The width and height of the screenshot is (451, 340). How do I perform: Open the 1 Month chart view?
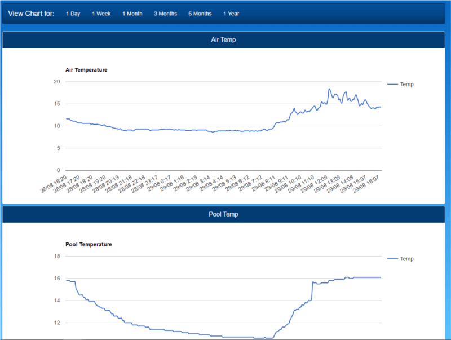pyautogui.click(x=132, y=13)
